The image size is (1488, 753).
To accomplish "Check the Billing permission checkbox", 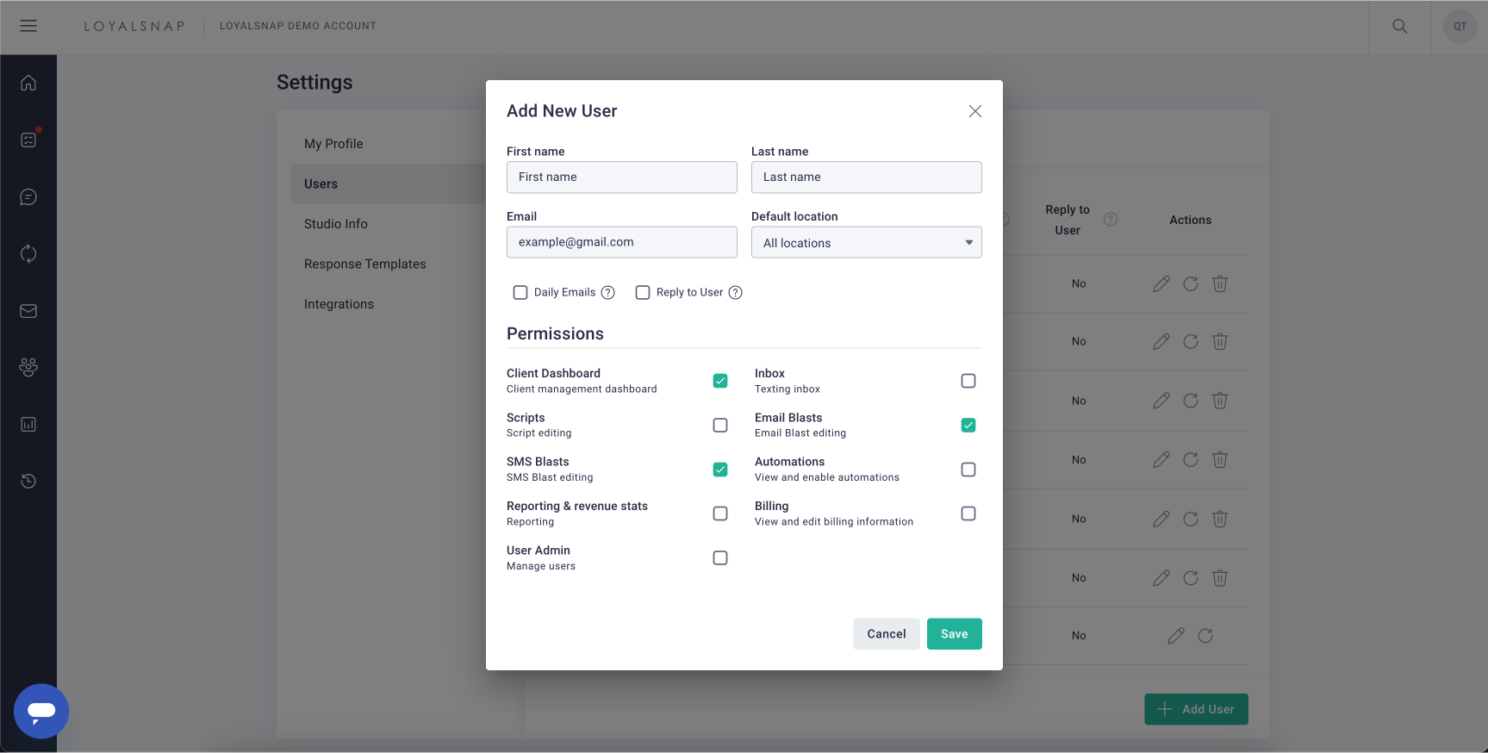I will pyautogui.click(x=968, y=513).
